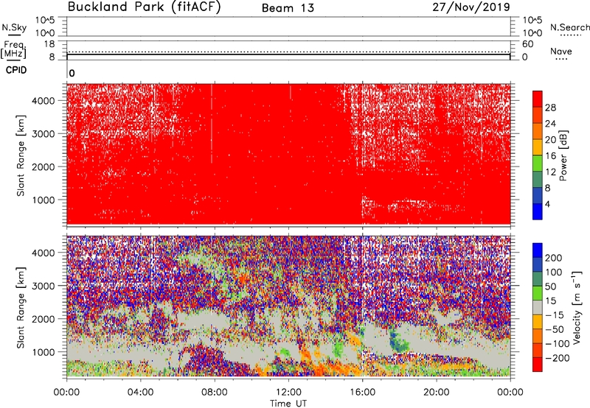Click "4000" on the power panel range axis
This screenshot has height=408, width=590.
click(44, 101)
